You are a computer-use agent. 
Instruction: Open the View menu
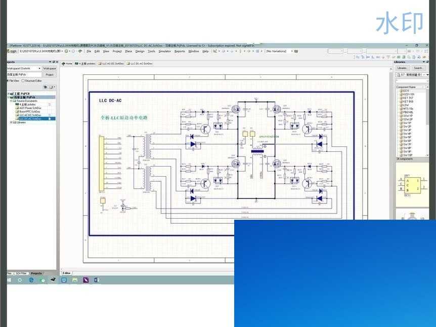tap(106, 51)
